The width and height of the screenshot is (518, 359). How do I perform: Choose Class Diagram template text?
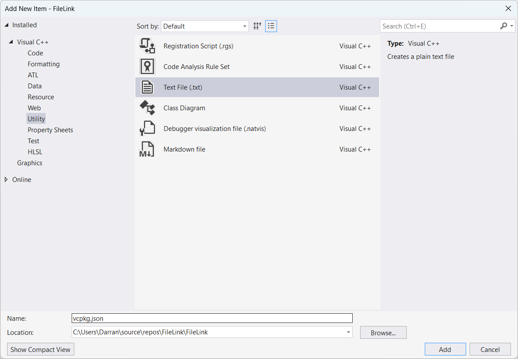click(x=184, y=108)
